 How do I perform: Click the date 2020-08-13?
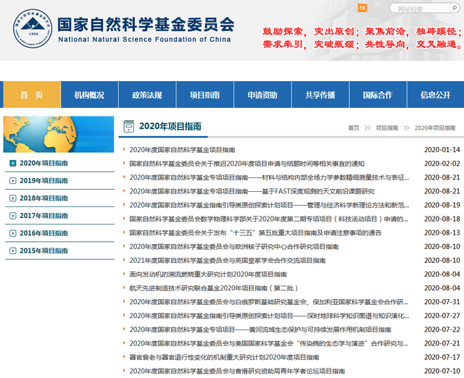pyautogui.click(x=442, y=233)
